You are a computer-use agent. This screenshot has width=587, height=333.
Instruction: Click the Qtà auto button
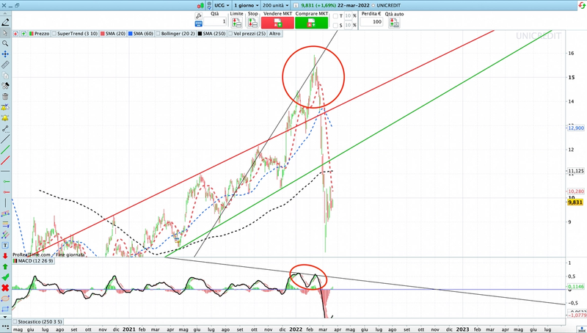394,23
